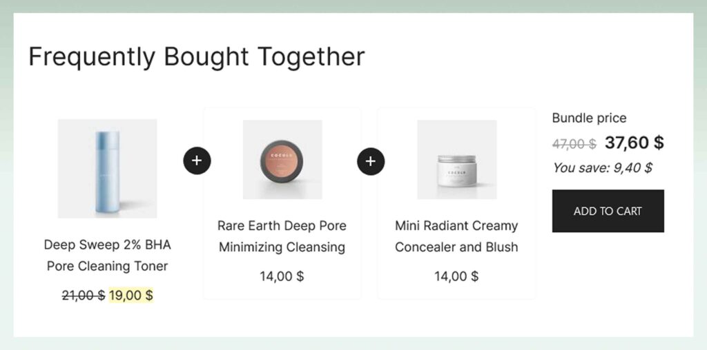Open the white concealer jar image
The image size is (707, 350).
click(x=457, y=160)
